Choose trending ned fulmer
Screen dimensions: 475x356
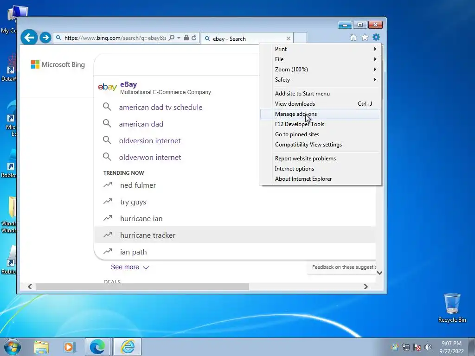pyautogui.click(x=138, y=185)
